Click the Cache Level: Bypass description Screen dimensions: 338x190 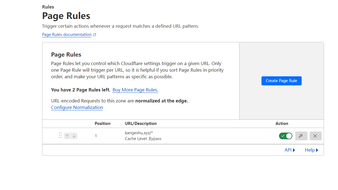pyautogui.click(x=143, y=139)
